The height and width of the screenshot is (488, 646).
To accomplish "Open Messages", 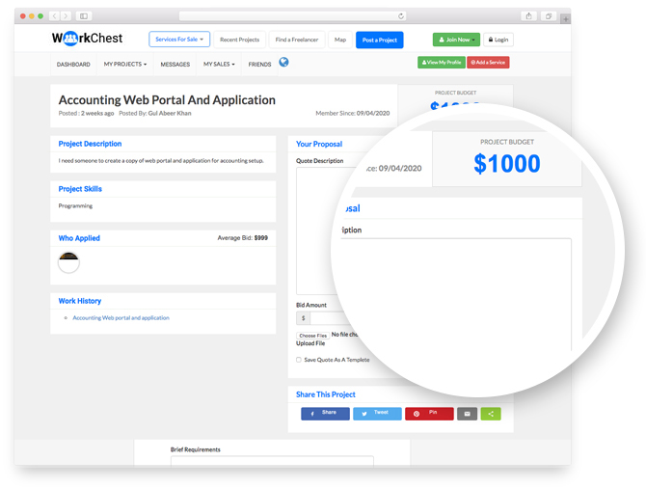I will point(175,65).
